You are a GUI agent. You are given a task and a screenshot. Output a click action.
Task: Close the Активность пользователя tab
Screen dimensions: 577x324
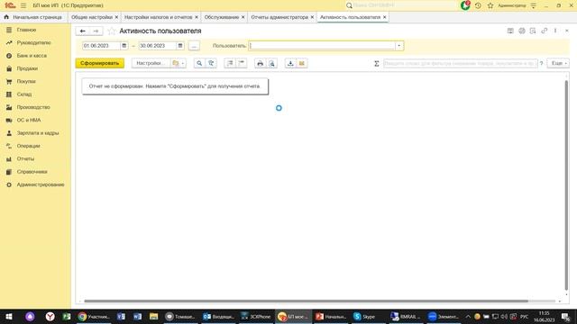pos(385,17)
